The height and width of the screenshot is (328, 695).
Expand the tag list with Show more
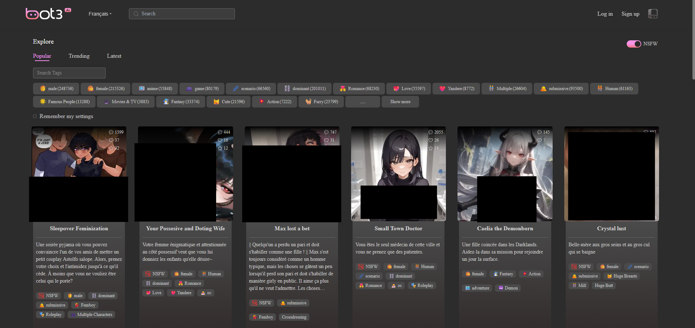click(x=400, y=102)
